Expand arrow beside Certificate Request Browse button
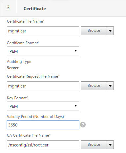 (110, 86)
